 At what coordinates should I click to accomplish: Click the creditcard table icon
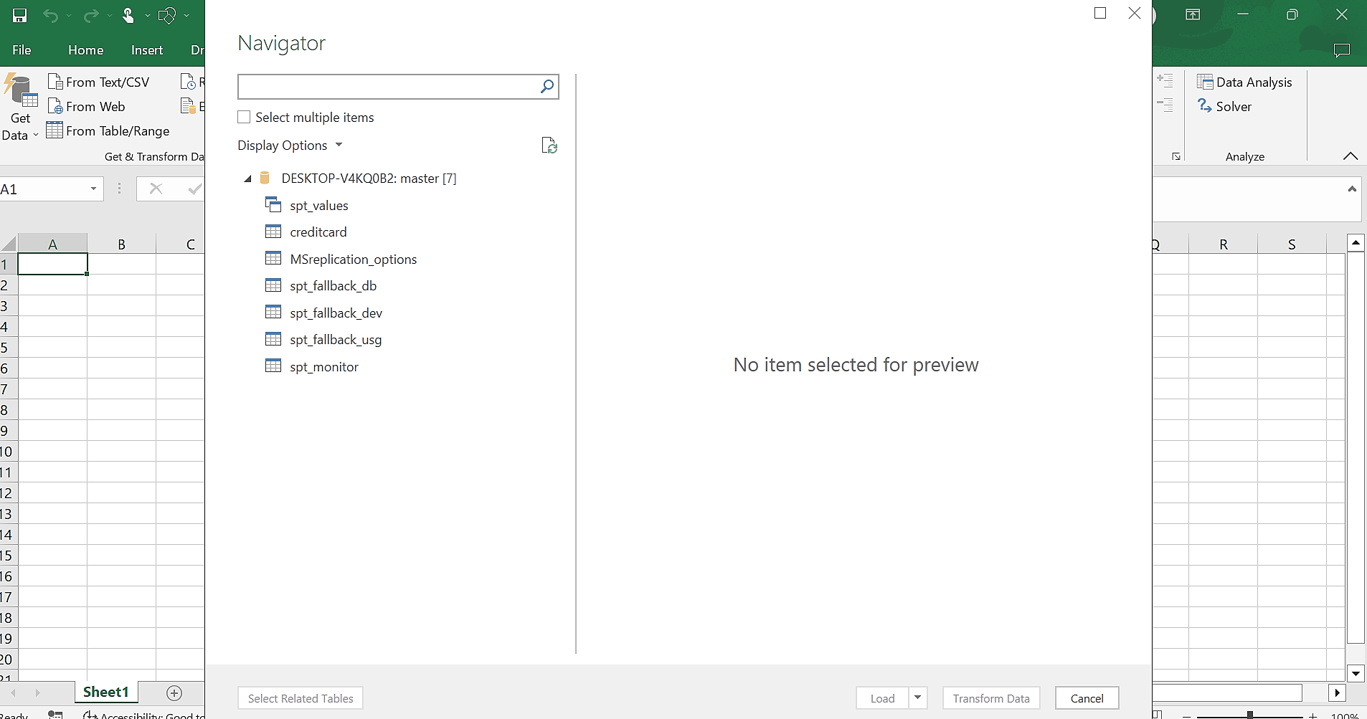(273, 232)
